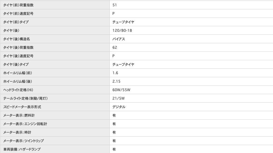Click the rear rim width value 2.15
Screen dimensions: 273x153
[116, 81]
